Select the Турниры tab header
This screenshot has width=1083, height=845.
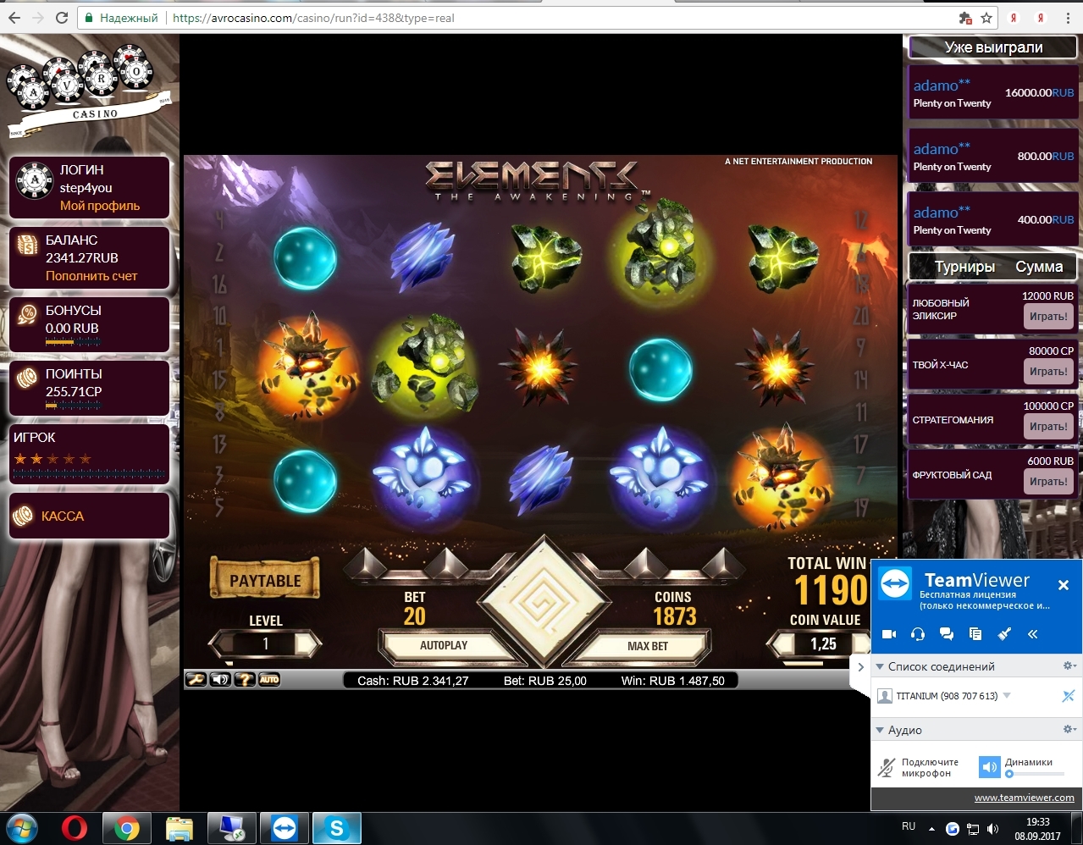coord(964,267)
